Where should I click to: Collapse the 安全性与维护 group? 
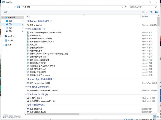click(x=26, y=105)
